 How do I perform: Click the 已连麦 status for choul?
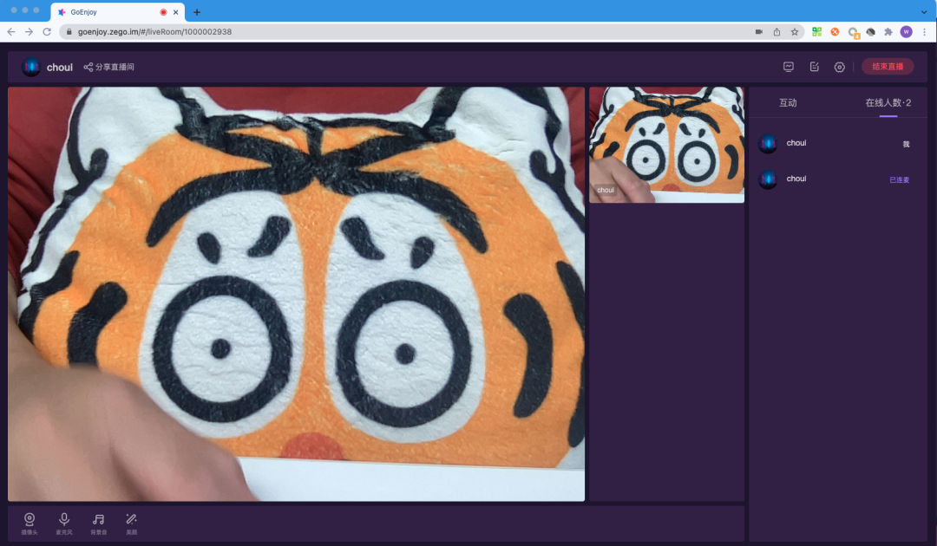[x=899, y=180]
